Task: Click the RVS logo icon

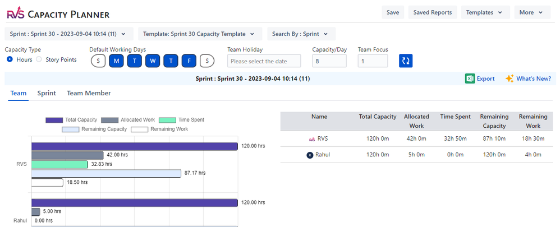Action: [x=16, y=14]
